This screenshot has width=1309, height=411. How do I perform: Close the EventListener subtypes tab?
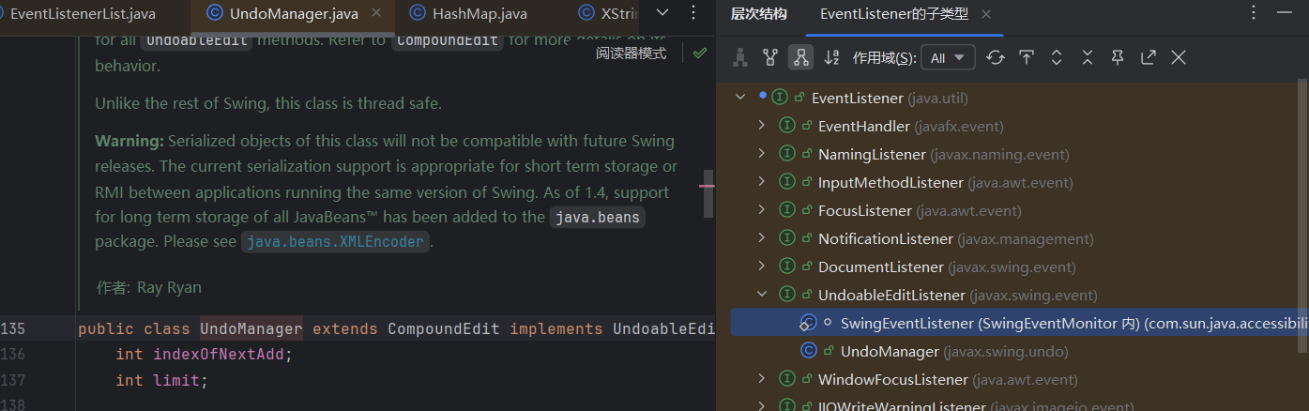point(986,14)
